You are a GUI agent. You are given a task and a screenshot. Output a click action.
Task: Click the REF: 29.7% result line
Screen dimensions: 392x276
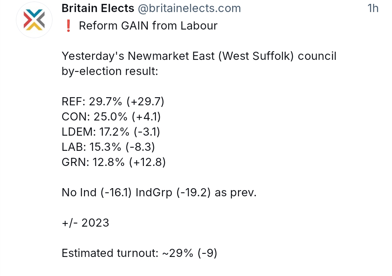pos(113,102)
